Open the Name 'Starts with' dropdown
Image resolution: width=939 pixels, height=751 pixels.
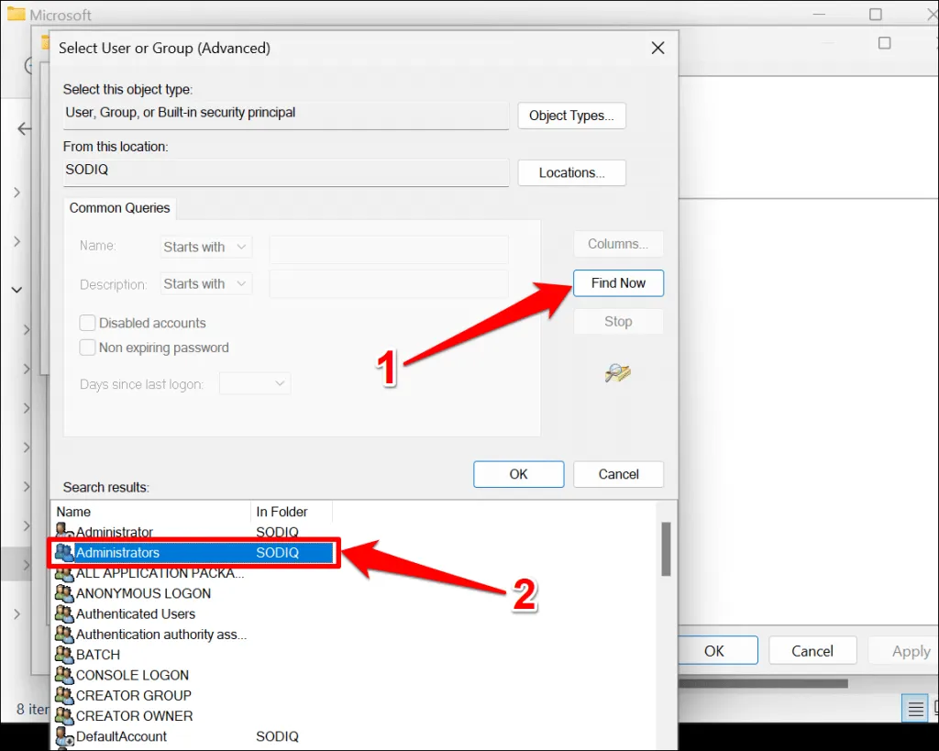coord(206,247)
